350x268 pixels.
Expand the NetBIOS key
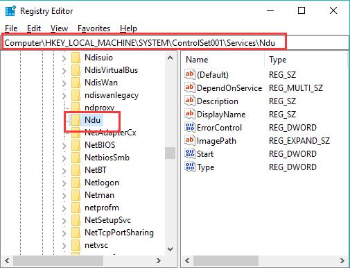point(64,146)
